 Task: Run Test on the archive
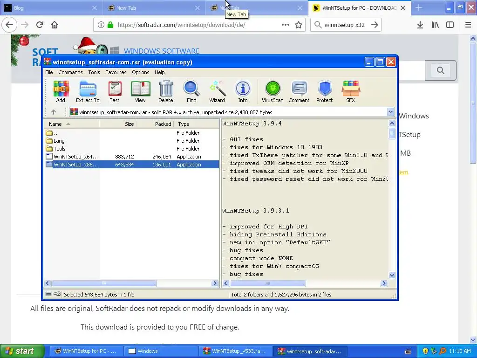(x=115, y=91)
